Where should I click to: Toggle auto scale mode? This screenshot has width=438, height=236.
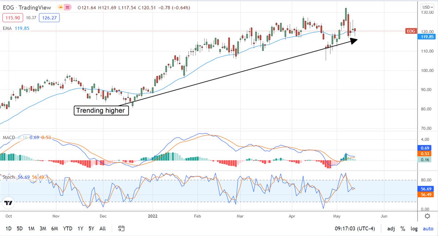click(428, 229)
